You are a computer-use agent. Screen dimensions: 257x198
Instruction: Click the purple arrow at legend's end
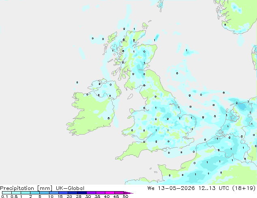[x=128, y=193]
